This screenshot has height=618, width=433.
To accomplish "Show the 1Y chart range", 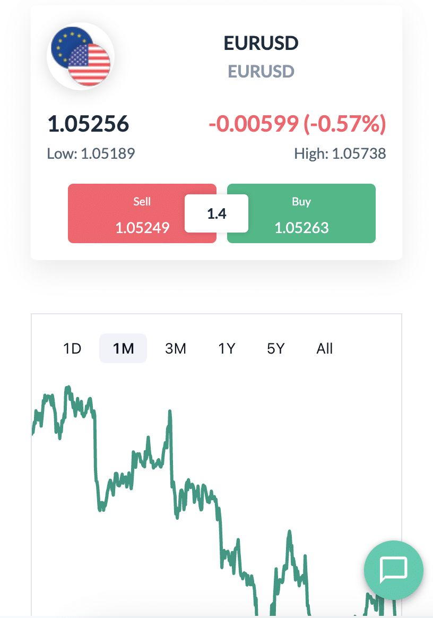I will pyautogui.click(x=227, y=349).
